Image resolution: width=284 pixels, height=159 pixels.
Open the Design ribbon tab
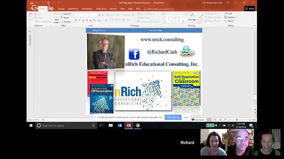[61, 9]
